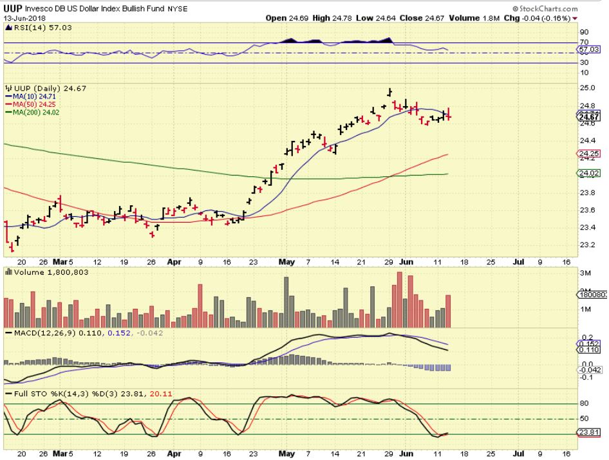The image size is (609, 460).
Task: Click the 1M volume axis label
Action: coord(585,309)
